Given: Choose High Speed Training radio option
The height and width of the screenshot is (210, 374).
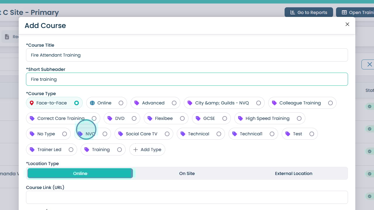Looking at the screenshot, I should pos(299,118).
